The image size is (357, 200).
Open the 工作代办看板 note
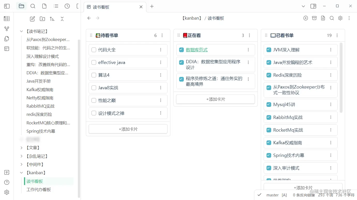pyautogui.click(x=39, y=189)
